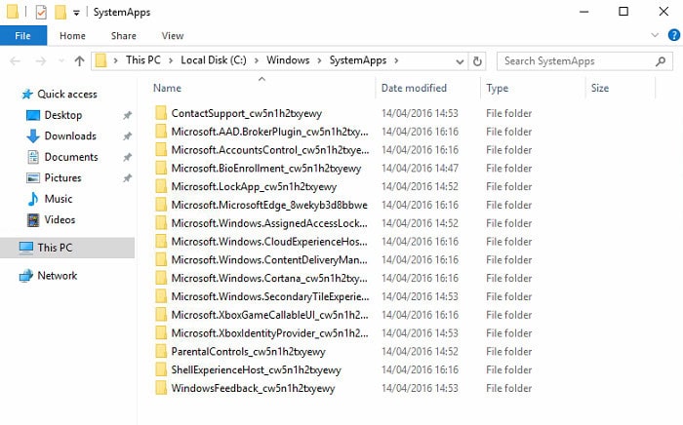Click the Music note icon in the sidebar
Viewport: 683px width, 425px height.
33,199
